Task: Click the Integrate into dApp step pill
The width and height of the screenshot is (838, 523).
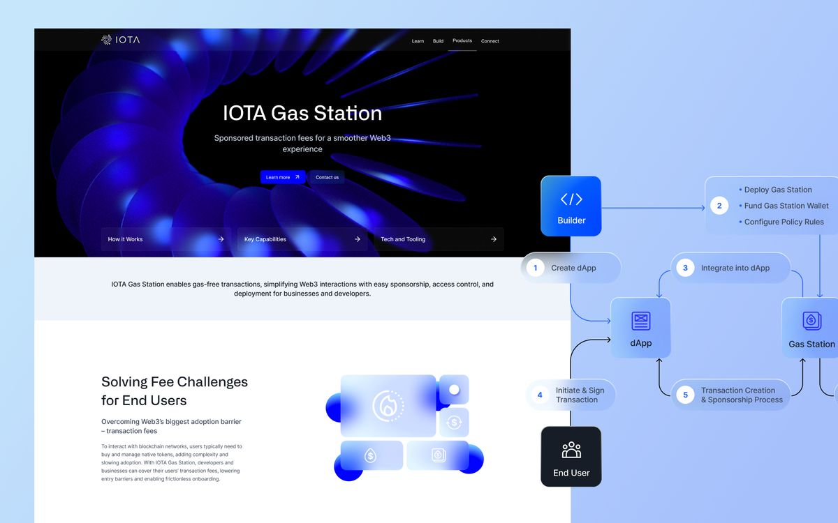Action: [x=731, y=268]
